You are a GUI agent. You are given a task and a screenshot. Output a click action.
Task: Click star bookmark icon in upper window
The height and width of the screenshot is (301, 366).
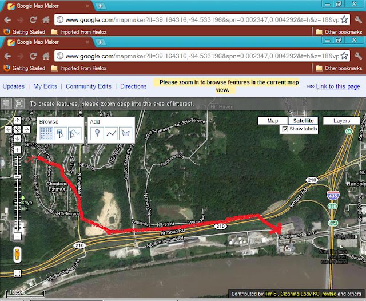(x=344, y=19)
